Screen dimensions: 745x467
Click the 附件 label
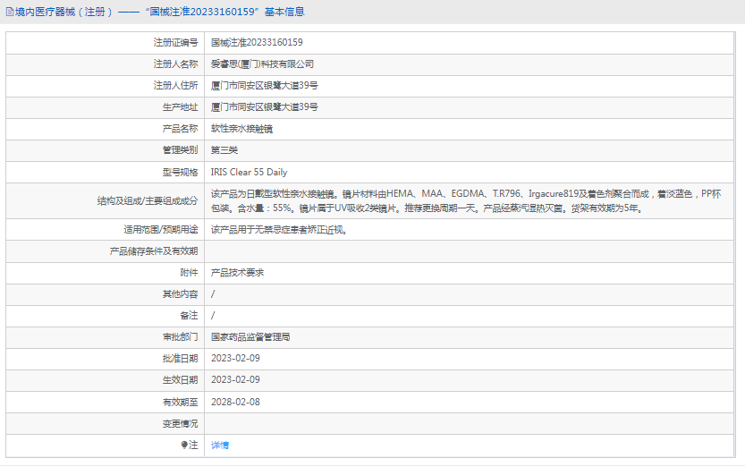pyautogui.click(x=189, y=273)
